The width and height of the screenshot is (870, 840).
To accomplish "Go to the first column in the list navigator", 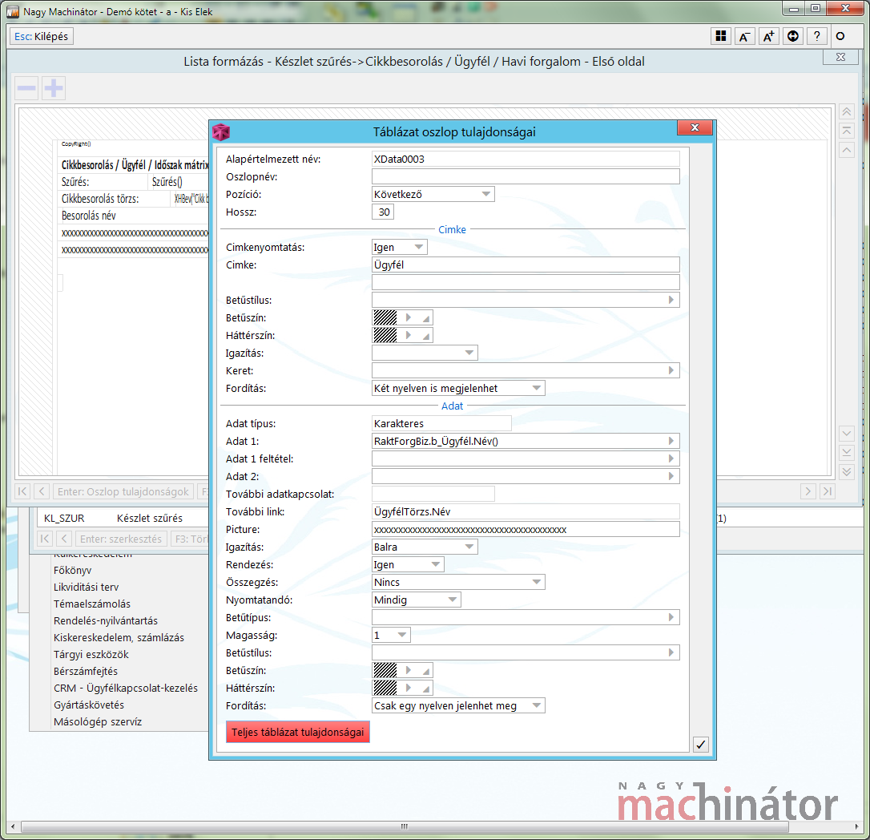I will [x=22, y=491].
